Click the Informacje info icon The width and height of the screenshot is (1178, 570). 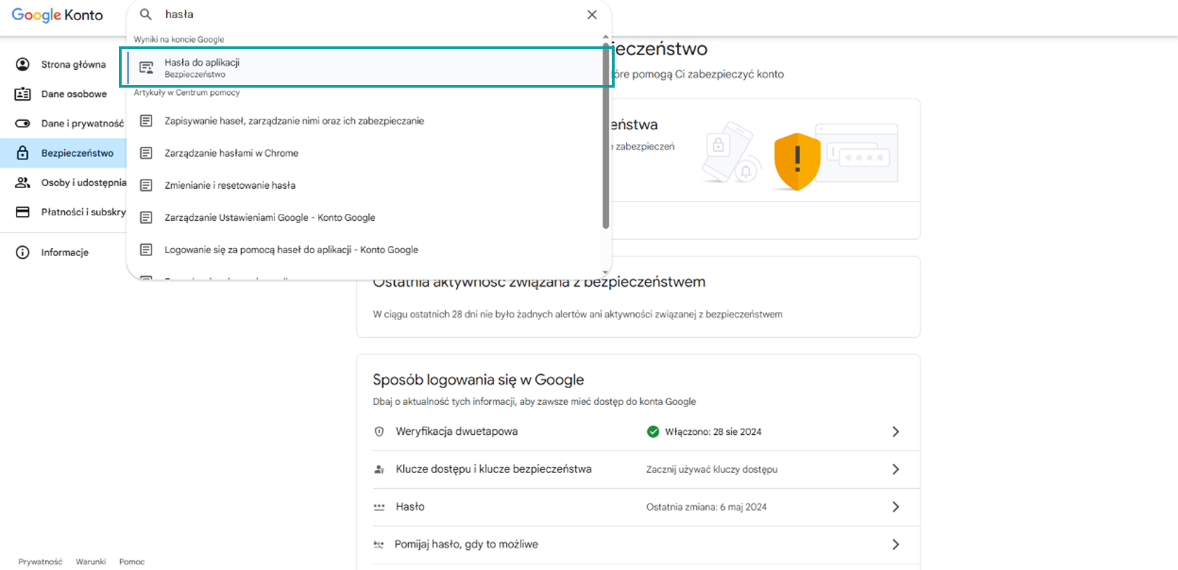(23, 252)
